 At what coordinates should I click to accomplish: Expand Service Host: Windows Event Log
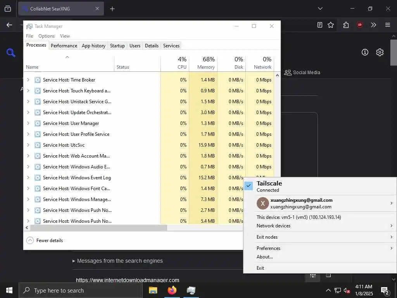tap(28, 178)
